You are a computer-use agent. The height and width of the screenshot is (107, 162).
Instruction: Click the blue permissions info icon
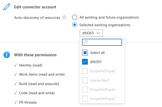tap(7, 55)
